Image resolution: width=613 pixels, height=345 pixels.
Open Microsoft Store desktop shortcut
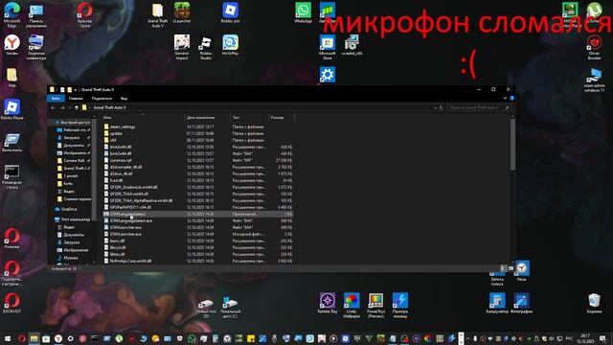click(x=328, y=47)
